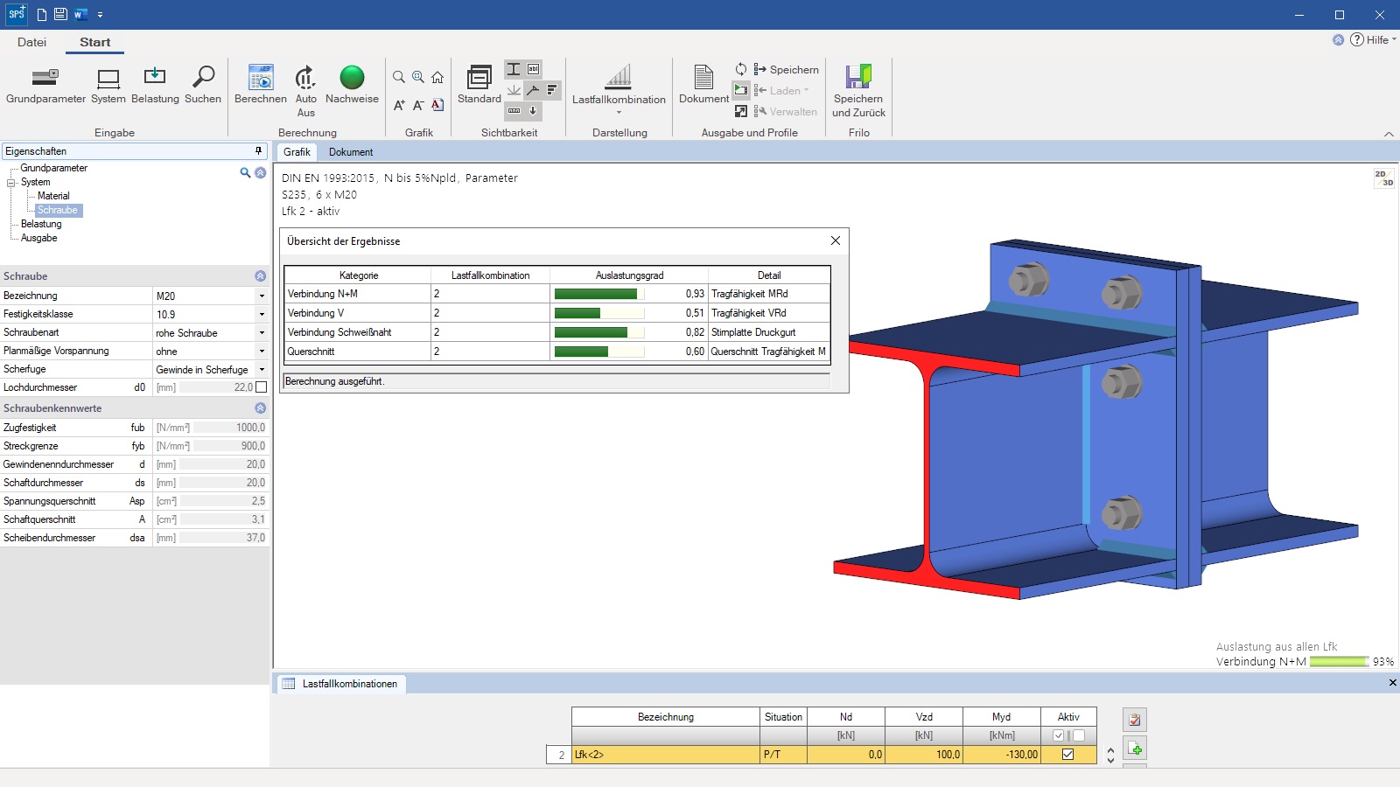Toggle the 2D/3D view icon
This screenshot has height=787, width=1400.
click(1383, 178)
